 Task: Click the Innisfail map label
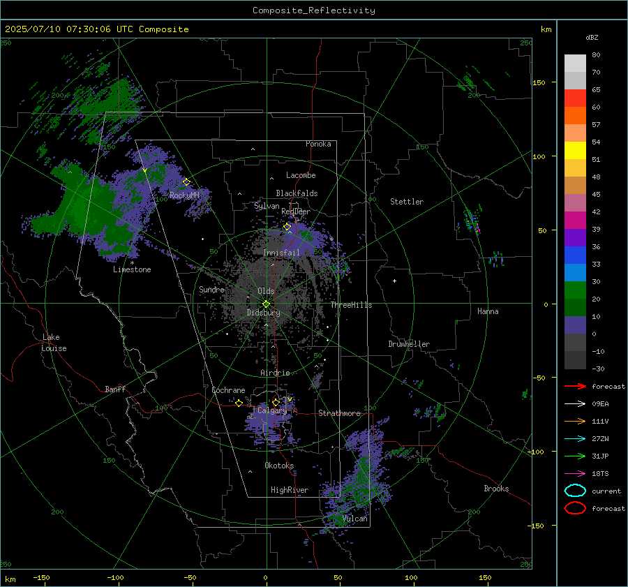[281, 253]
